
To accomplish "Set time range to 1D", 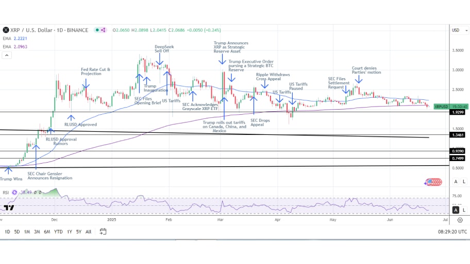I will point(8,232).
